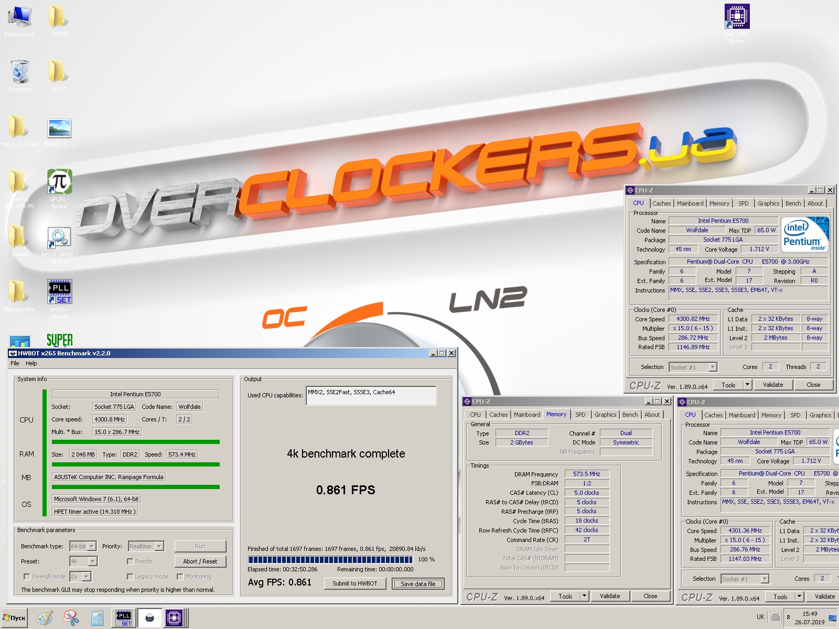Screen dimensions: 839x629
Task: Launch the GPUPI shortcut icon
Action: pos(59,189)
